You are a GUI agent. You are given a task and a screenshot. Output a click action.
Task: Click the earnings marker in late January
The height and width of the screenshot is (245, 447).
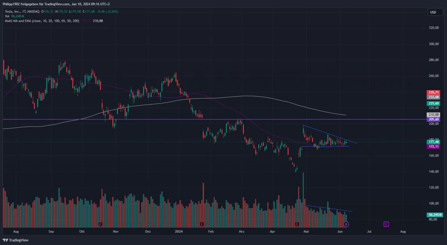pos(202,224)
